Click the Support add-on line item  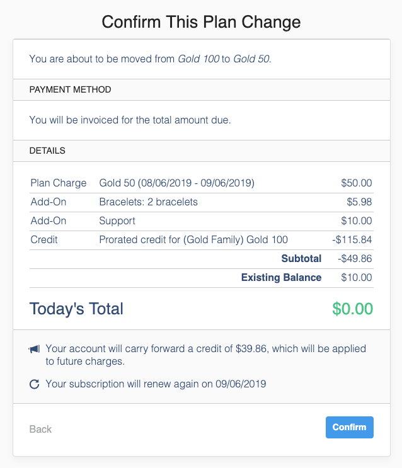(117, 221)
